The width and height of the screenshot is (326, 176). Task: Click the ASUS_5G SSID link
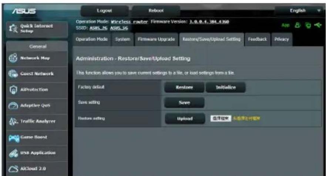(x=119, y=28)
